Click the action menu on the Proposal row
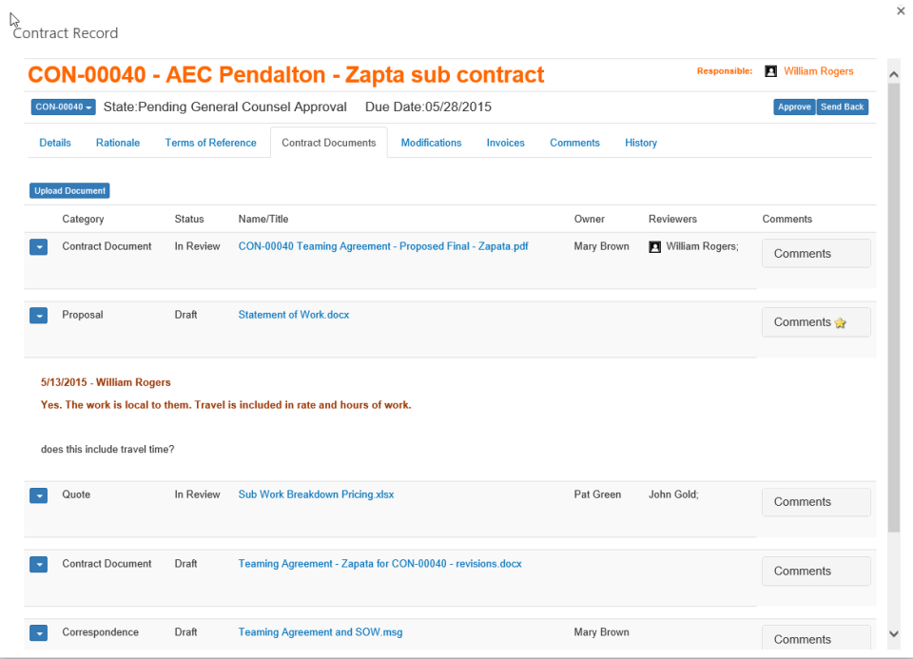This screenshot has width=913, height=659. pos(38,315)
